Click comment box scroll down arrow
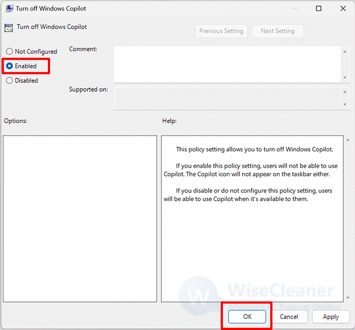Viewport: 355px width, 330px height. click(x=345, y=78)
